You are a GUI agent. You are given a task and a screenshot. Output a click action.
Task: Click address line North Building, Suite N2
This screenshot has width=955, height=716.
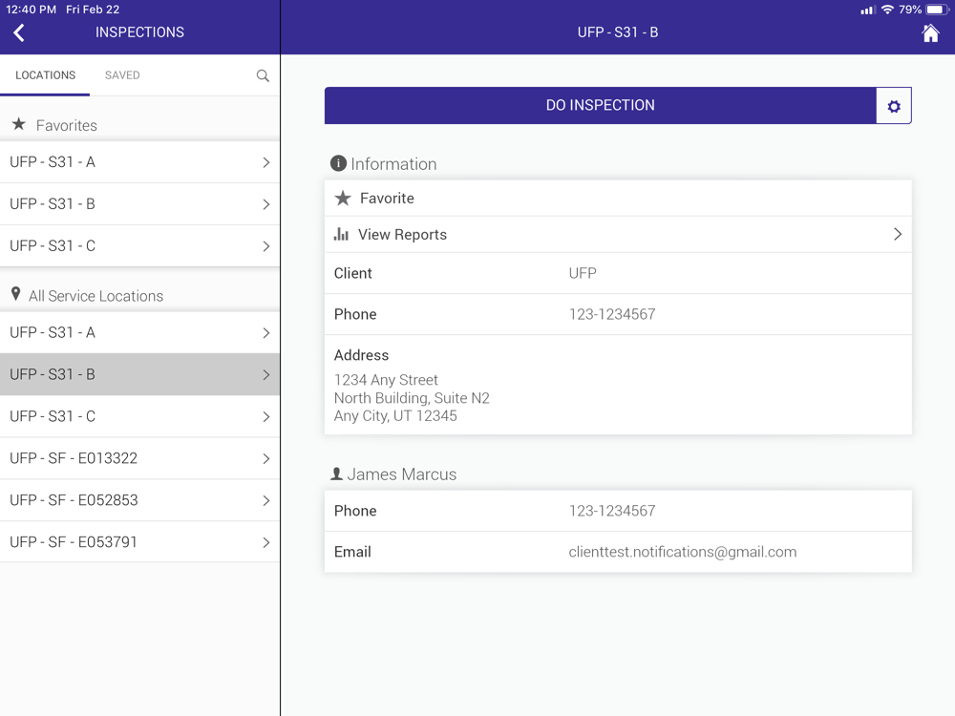[x=412, y=398]
